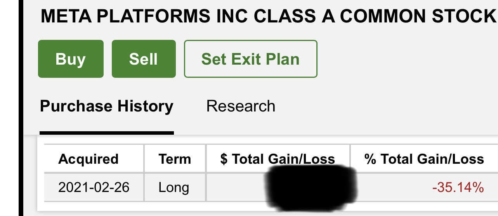
Task: Select the 2021-02-26 acquired date cell
Action: [94, 188]
